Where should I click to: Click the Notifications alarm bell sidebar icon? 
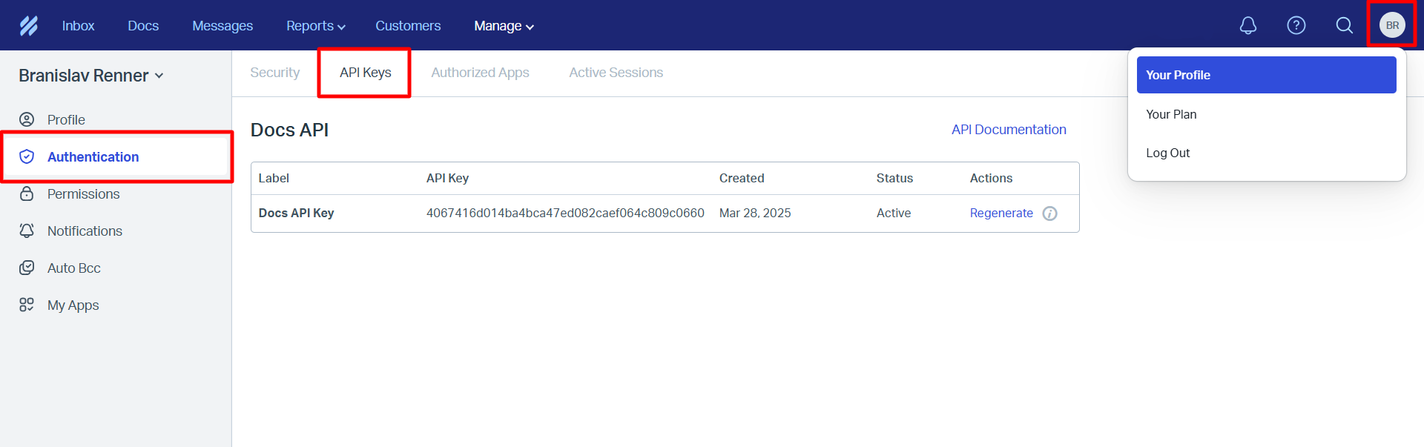[27, 231]
